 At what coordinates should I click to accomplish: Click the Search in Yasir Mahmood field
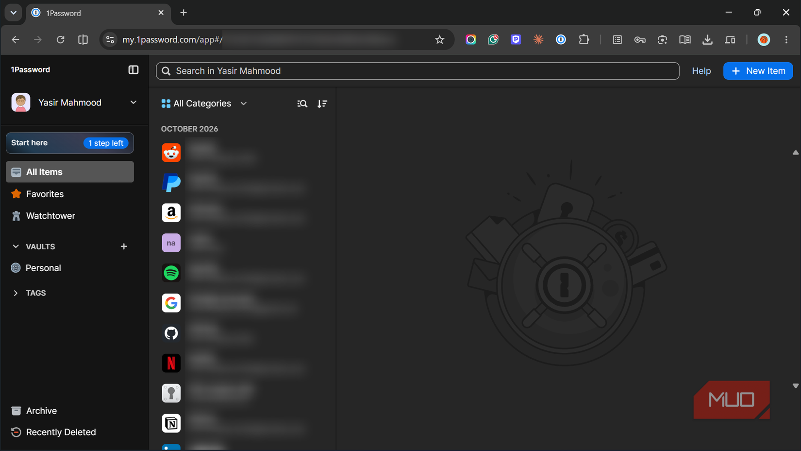click(417, 71)
